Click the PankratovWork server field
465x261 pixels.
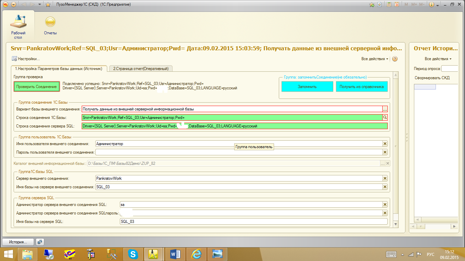(239, 178)
